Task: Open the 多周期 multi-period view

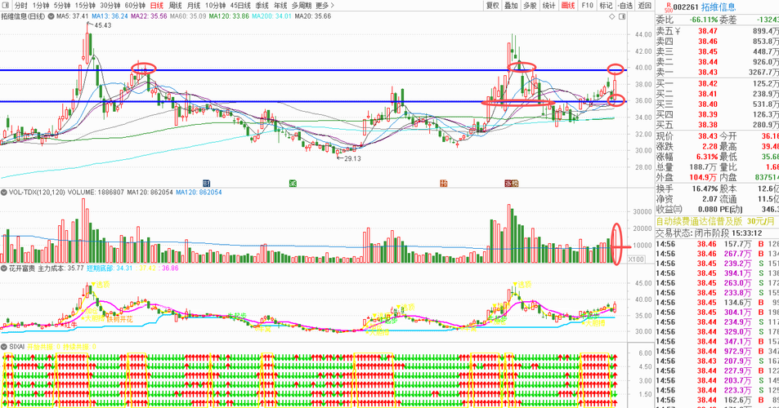Action: [x=302, y=6]
